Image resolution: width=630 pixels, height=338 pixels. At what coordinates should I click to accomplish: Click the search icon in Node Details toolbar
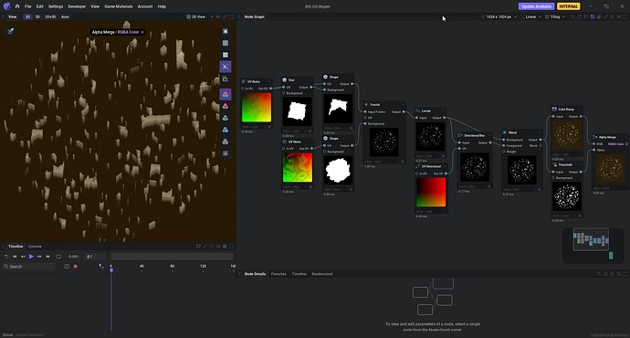tap(599, 274)
